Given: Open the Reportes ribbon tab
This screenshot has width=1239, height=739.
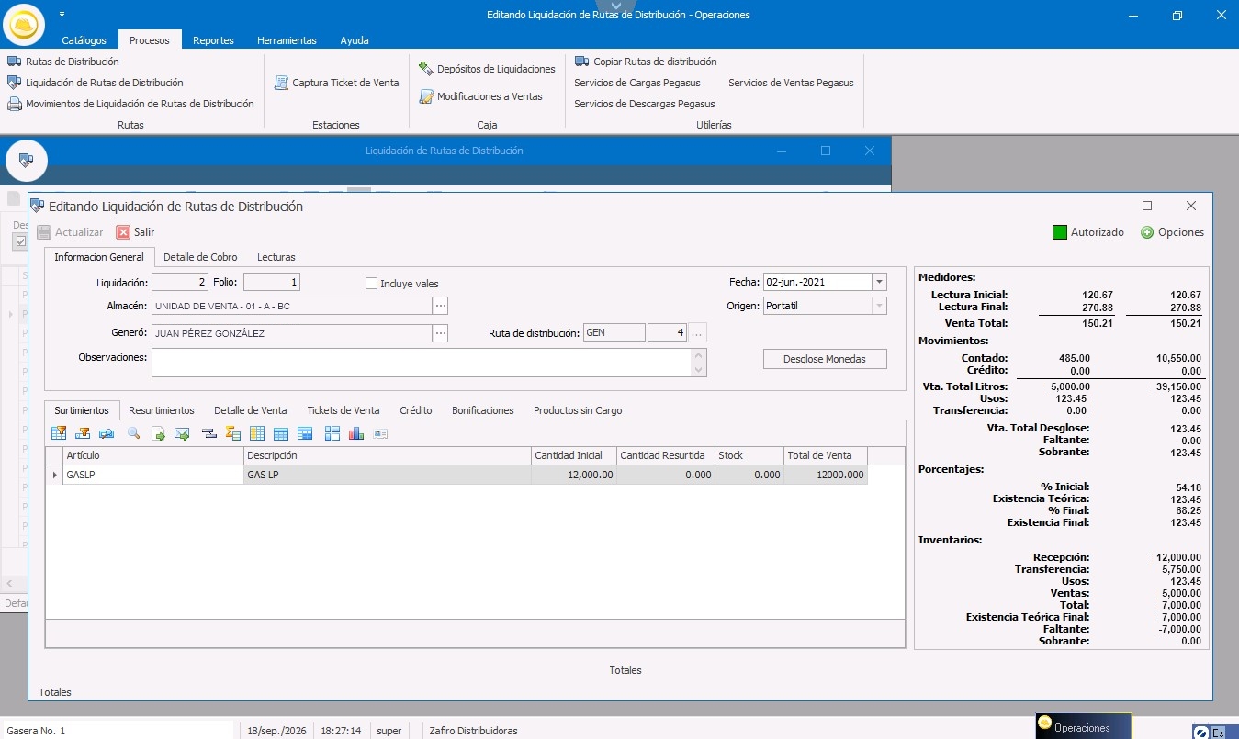Looking at the screenshot, I should coord(213,40).
